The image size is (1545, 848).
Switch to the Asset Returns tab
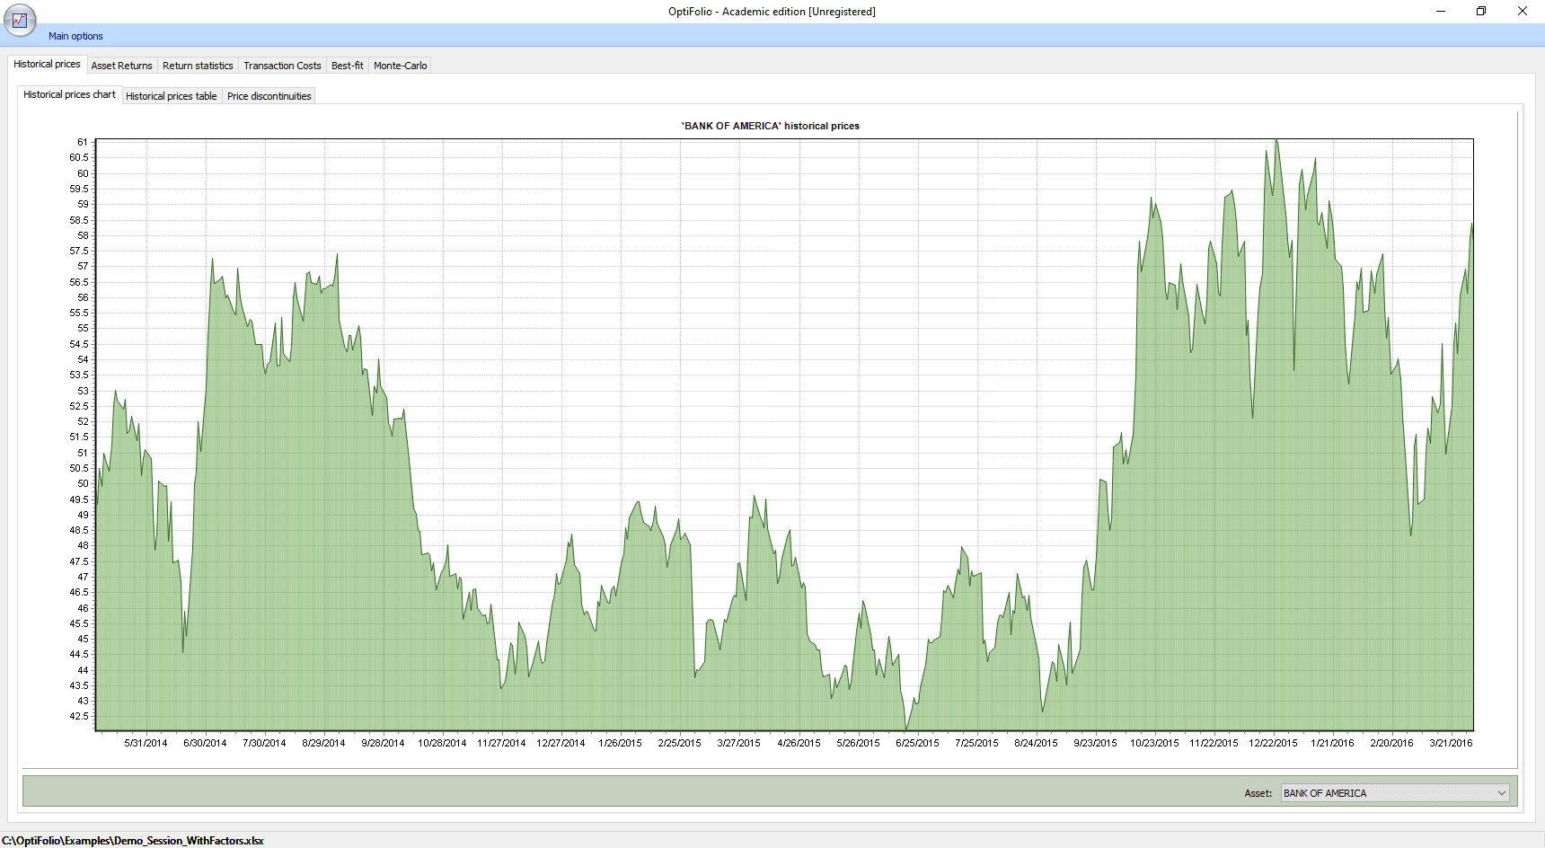pos(121,66)
